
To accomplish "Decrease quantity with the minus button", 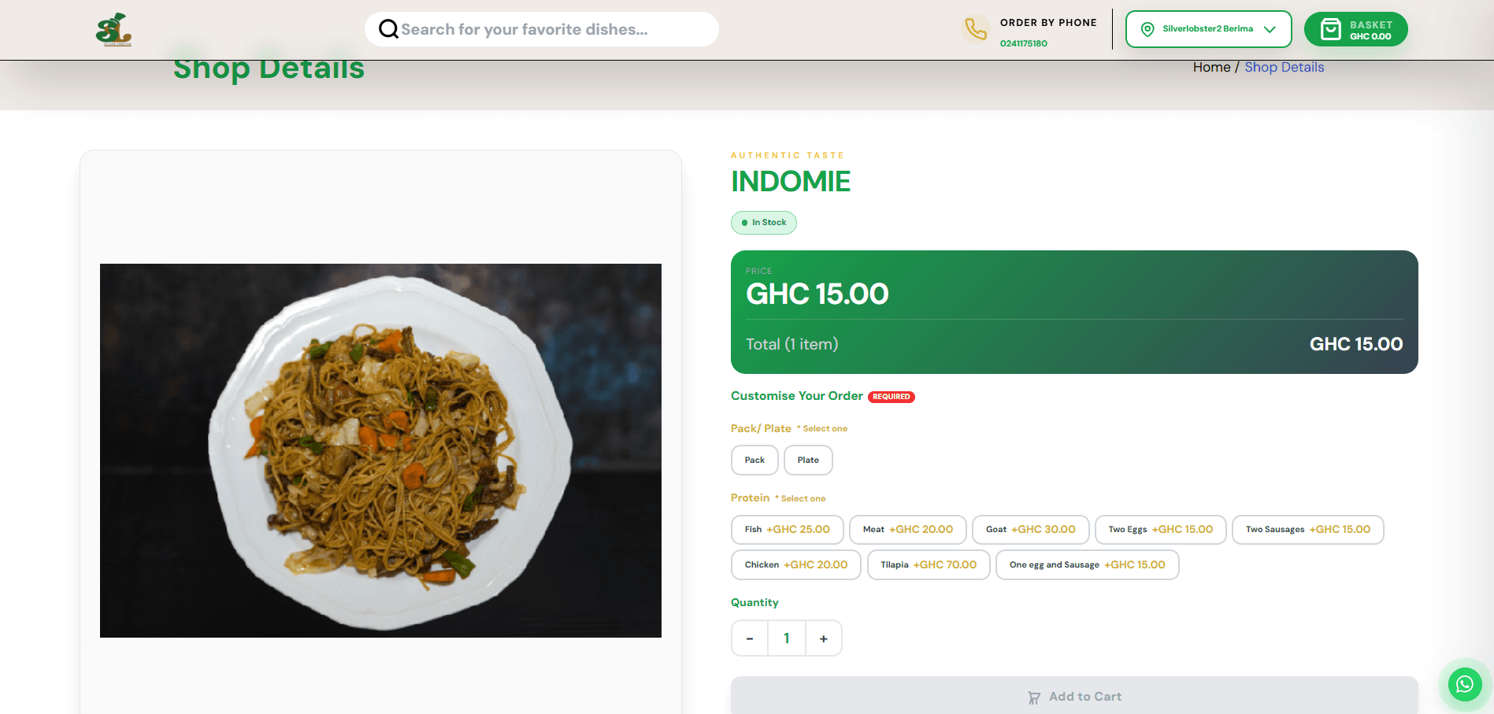I will (x=750, y=638).
